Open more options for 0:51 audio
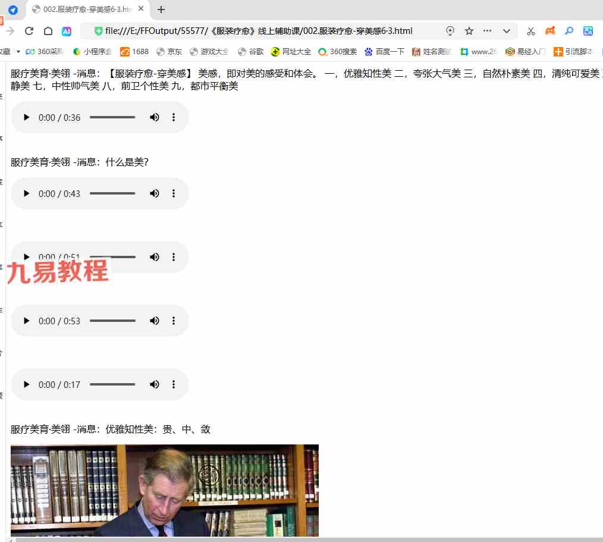 [x=174, y=257]
